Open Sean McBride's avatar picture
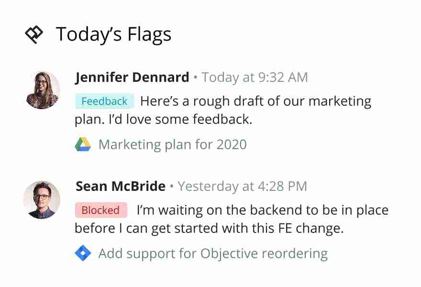This screenshot has height=287, width=421. pyautogui.click(x=42, y=200)
